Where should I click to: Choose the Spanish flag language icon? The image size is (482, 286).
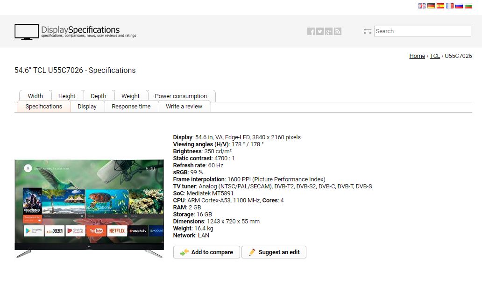coord(440,6)
